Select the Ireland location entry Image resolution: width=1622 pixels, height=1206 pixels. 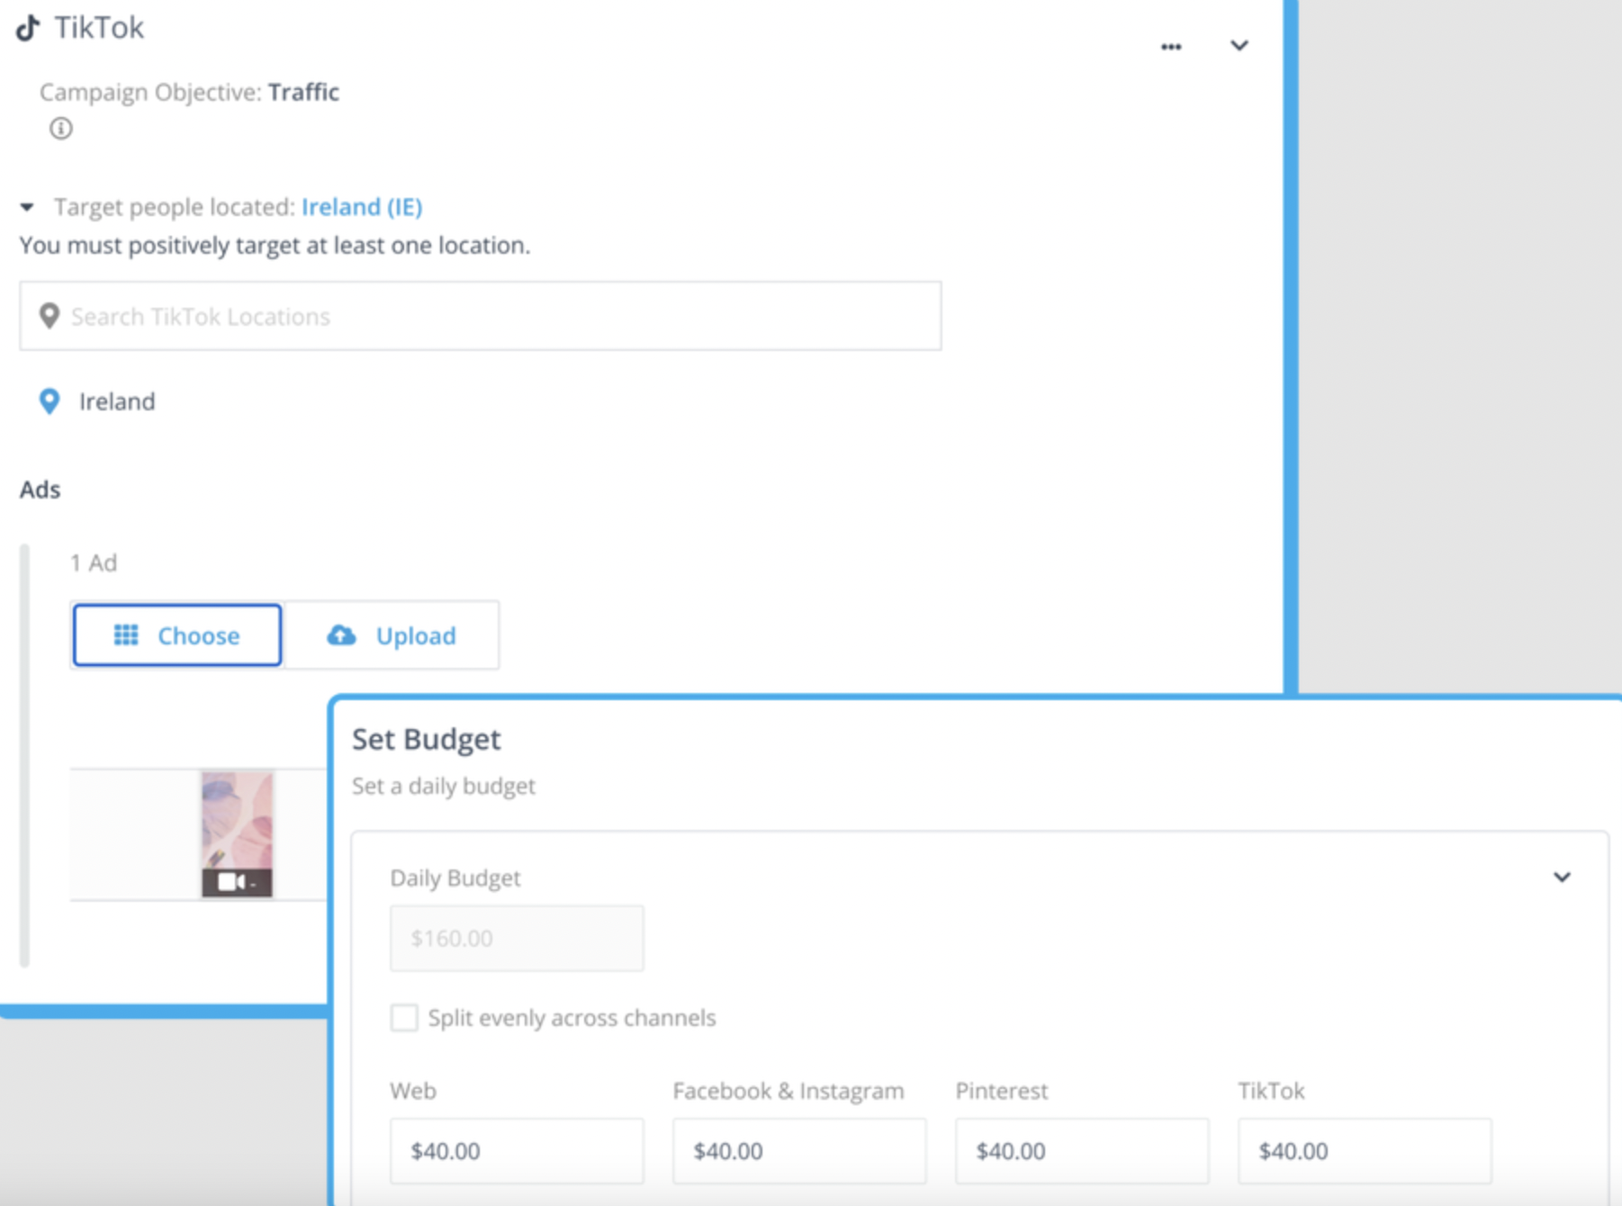117,401
